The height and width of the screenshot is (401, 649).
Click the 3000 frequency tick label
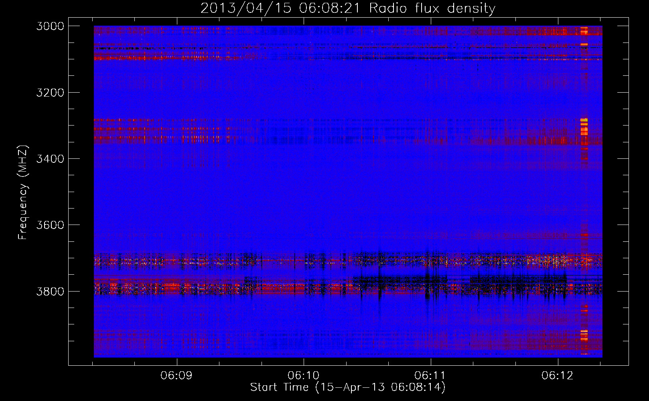[50, 26]
